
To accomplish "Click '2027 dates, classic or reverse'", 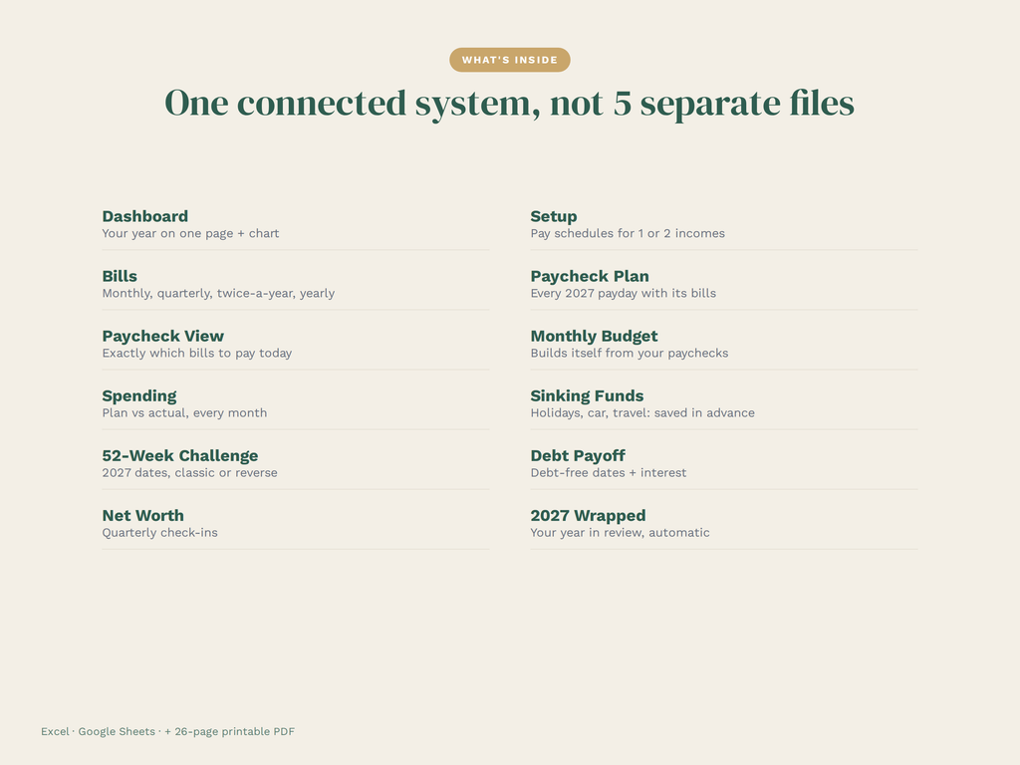I will 190,473.
